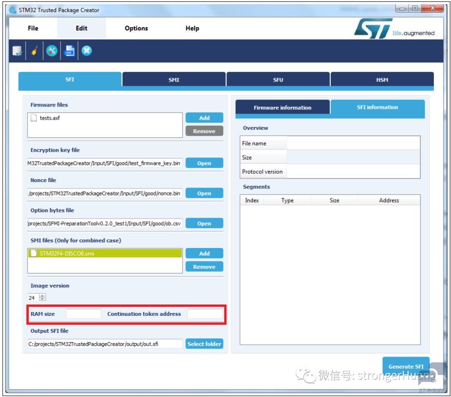Switch to the SMI tab
451x397 pixels.
point(174,80)
